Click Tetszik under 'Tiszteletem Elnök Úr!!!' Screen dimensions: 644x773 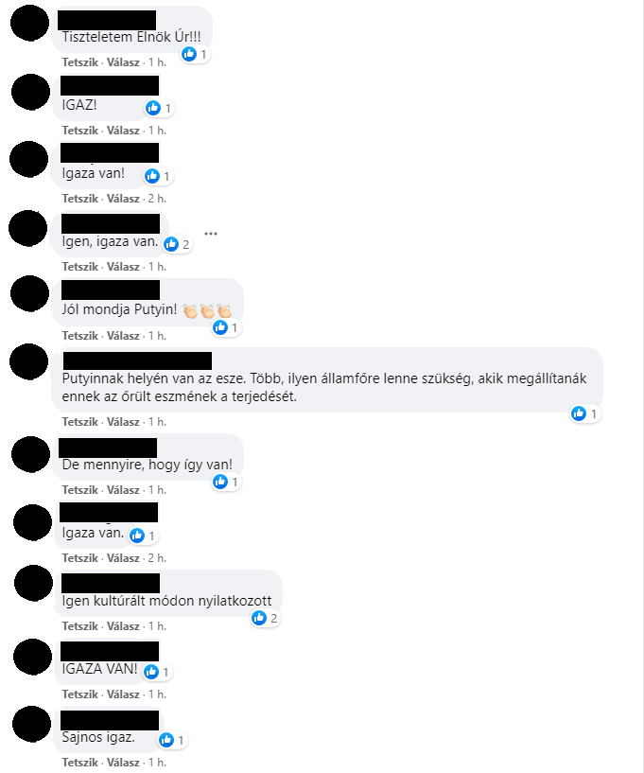pyautogui.click(x=79, y=62)
